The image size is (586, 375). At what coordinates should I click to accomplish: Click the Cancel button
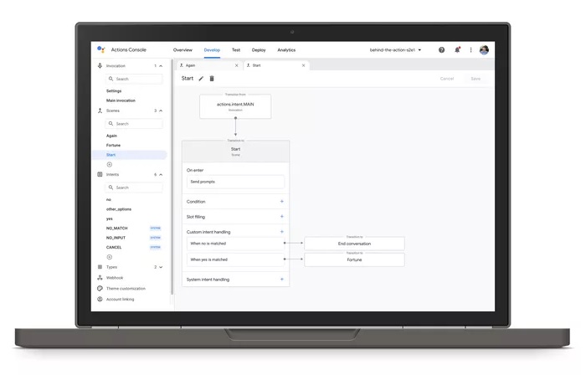pyautogui.click(x=447, y=79)
